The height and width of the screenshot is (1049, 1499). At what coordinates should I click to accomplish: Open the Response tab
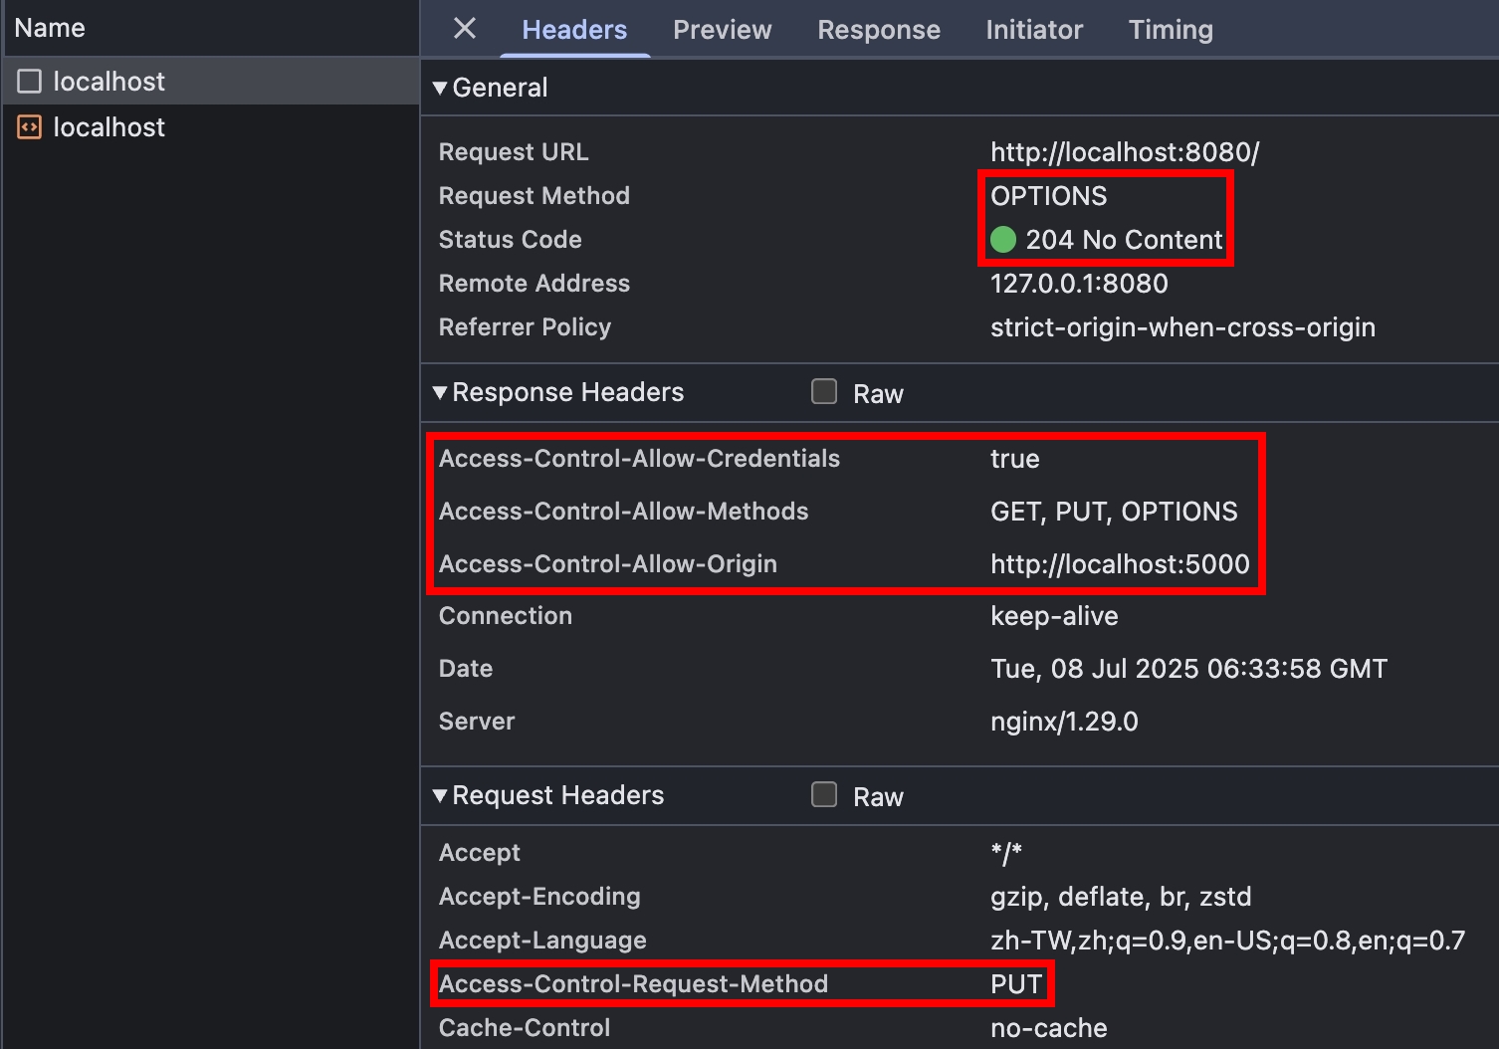click(879, 30)
